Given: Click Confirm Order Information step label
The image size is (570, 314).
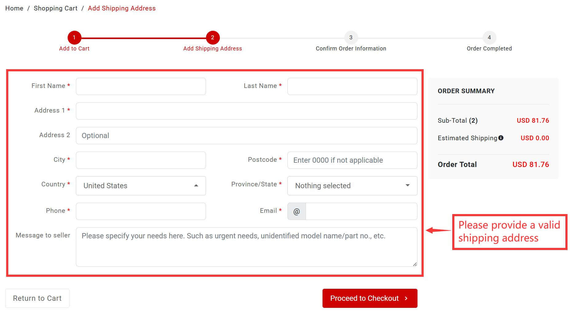Looking at the screenshot, I should [x=351, y=49].
